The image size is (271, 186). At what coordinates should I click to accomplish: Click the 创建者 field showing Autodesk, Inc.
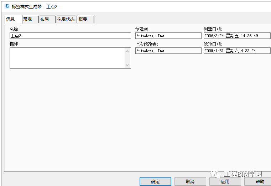[x=168, y=36]
